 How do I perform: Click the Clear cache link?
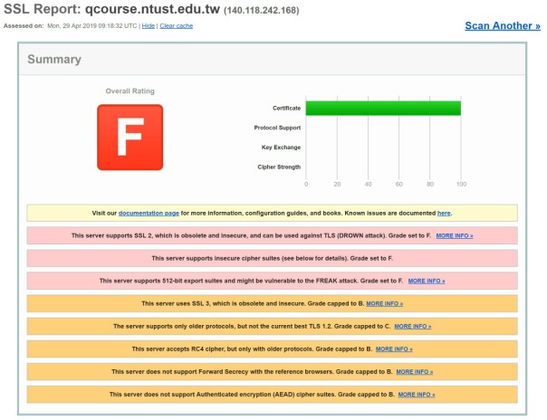(x=177, y=25)
